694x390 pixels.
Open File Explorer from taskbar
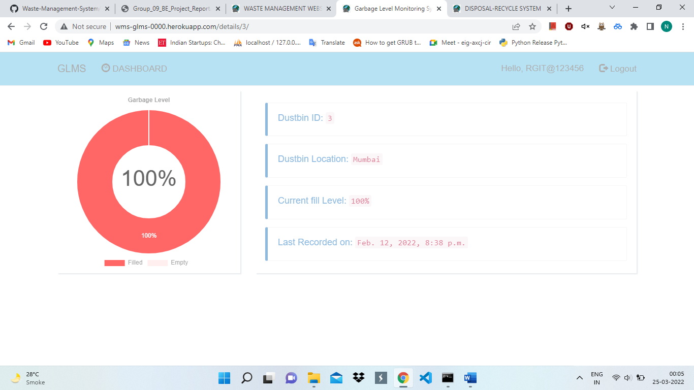pyautogui.click(x=313, y=378)
